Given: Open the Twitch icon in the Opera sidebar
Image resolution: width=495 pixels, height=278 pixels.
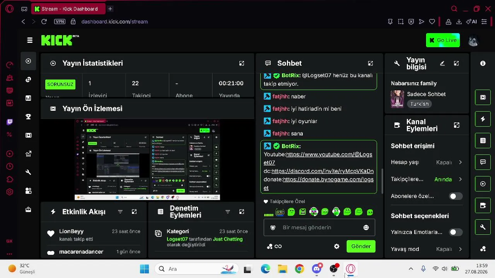Looking at the screenshot, I should [x=10, y=122].
